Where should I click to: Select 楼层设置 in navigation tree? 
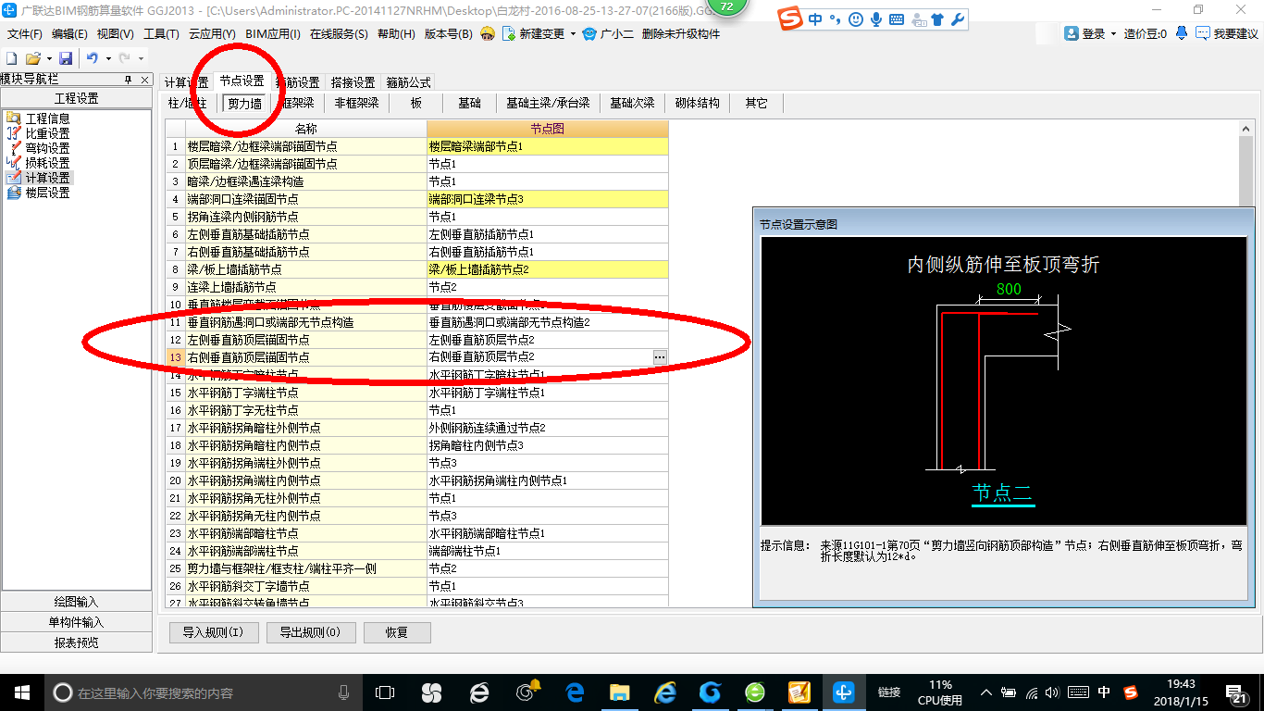tap(47, 193)
